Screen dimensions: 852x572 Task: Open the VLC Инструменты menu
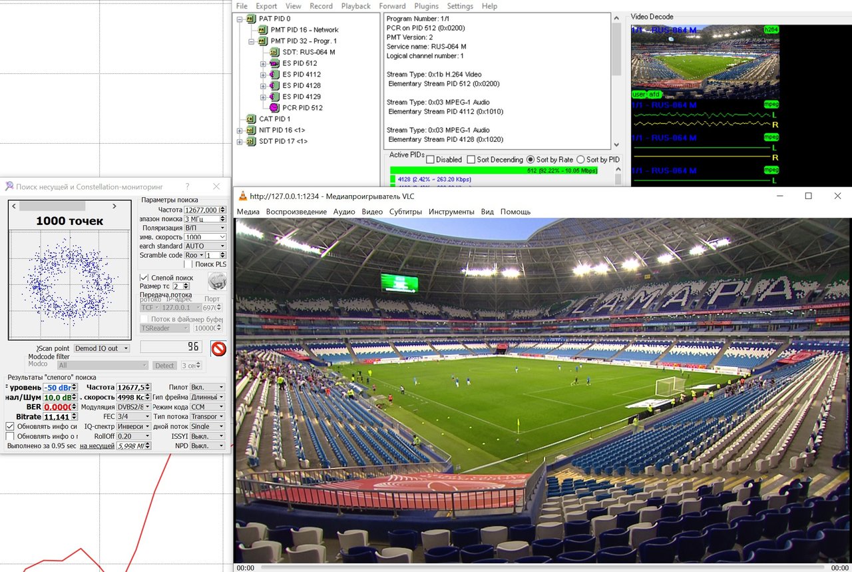pos(451,212)
